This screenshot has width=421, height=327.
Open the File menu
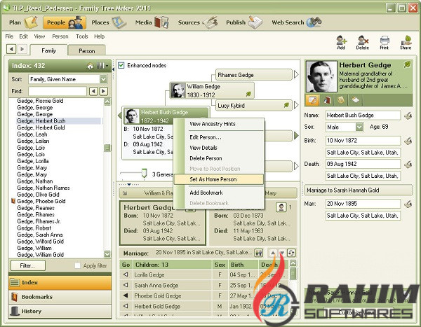[9, 36]
